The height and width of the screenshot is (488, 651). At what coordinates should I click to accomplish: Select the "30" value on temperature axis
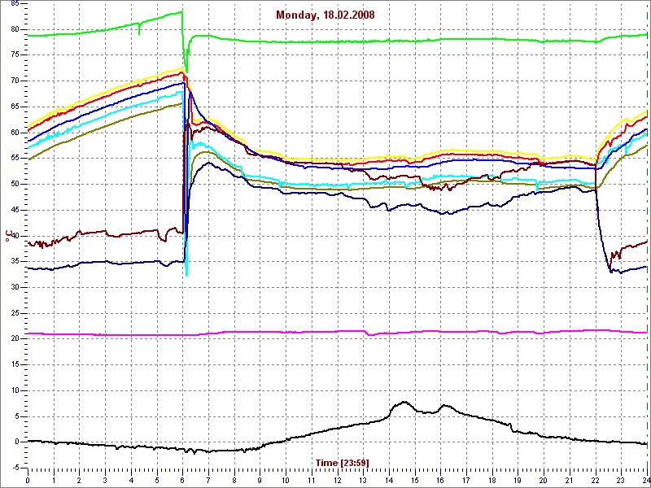click(15, 288)
